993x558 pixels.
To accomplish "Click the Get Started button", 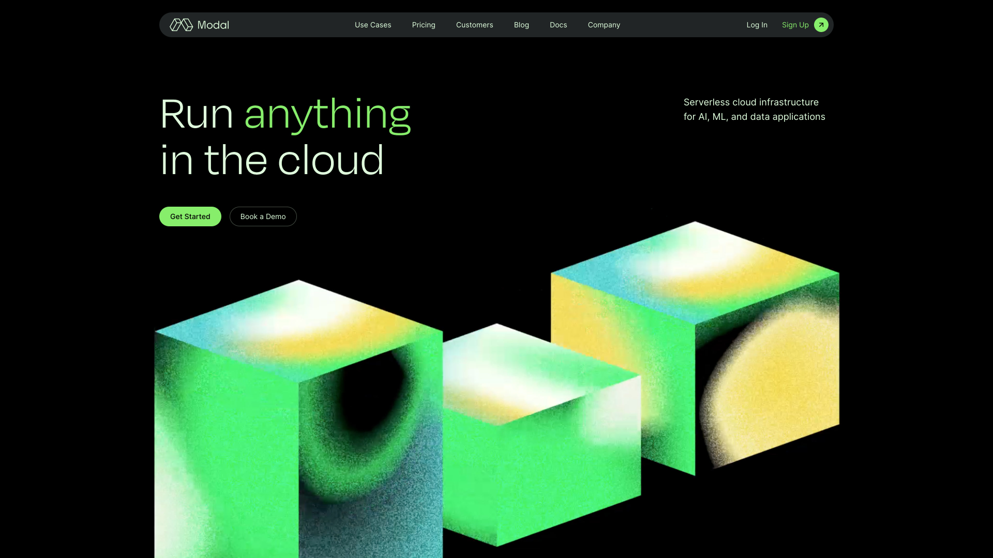I will click(190, 216).
